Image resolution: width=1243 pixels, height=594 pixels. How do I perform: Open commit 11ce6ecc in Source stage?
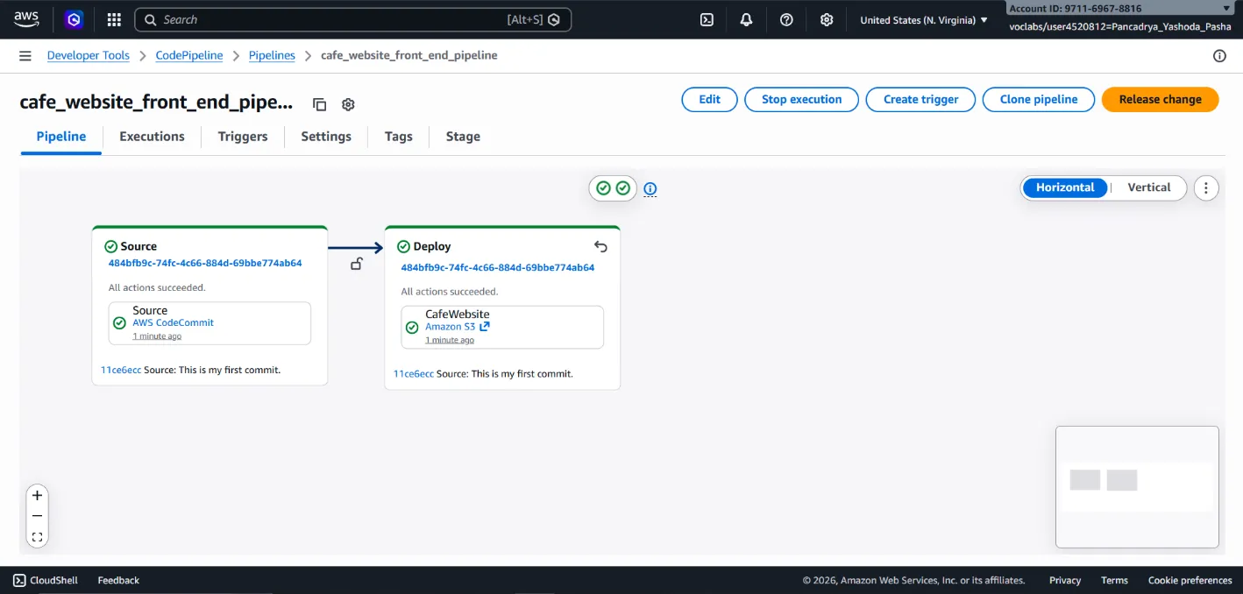click(x=121, y=370)
